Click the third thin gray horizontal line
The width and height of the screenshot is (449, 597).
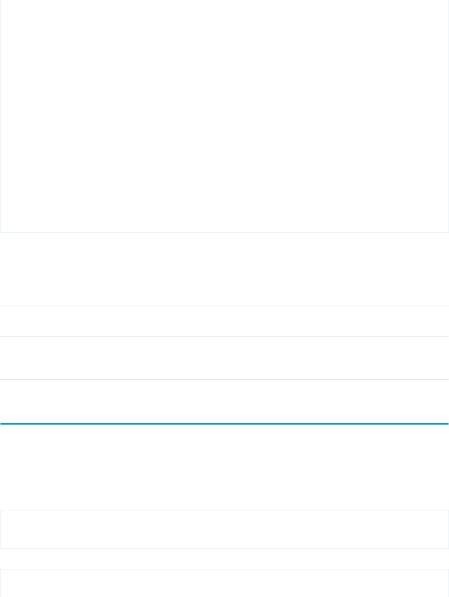coord(224,379)
